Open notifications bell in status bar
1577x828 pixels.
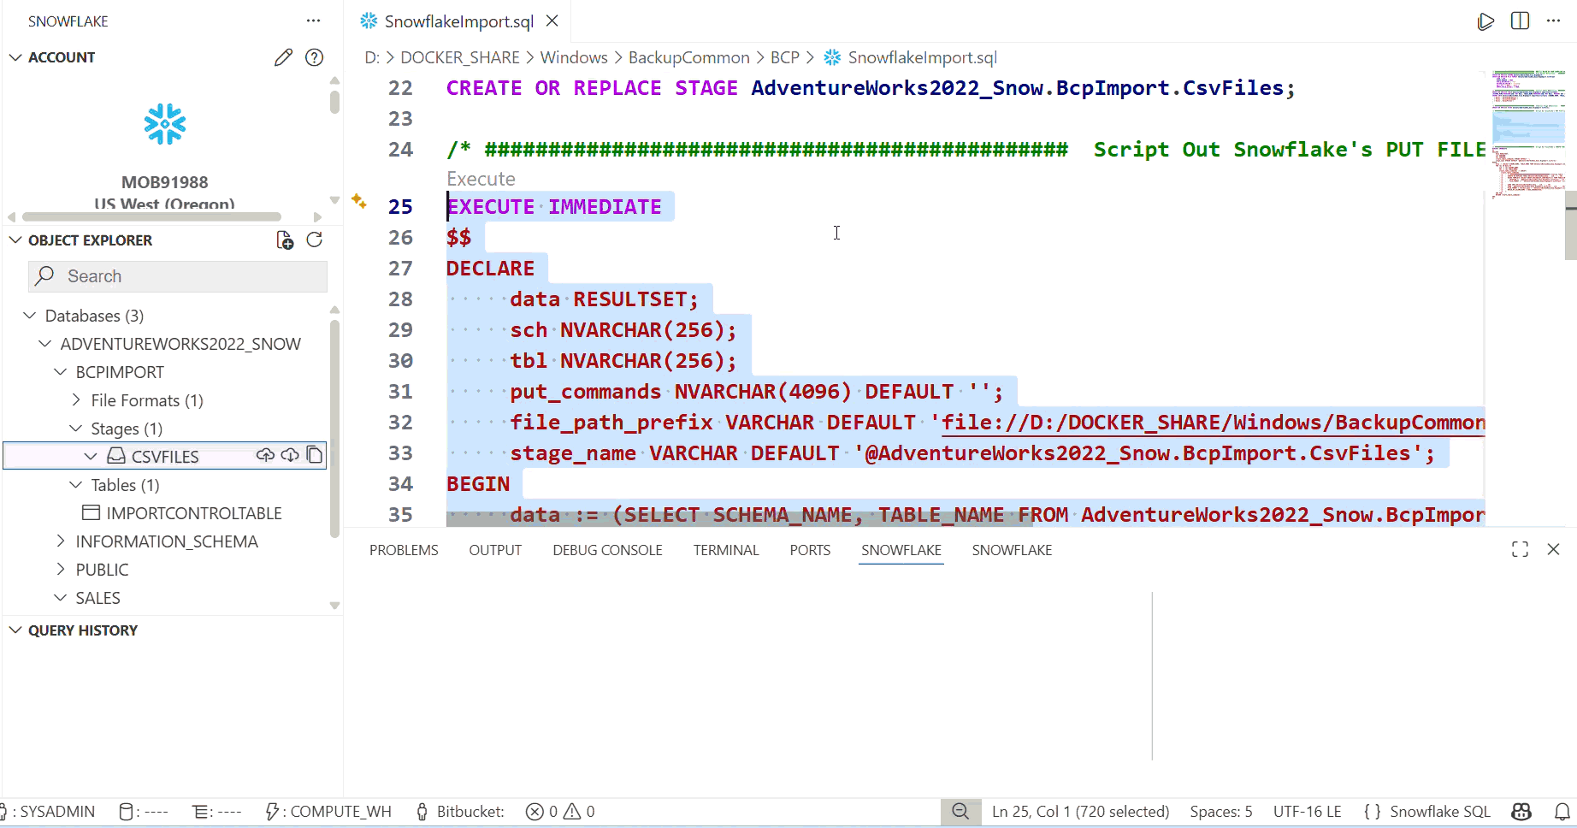[x=1562, y=812]
